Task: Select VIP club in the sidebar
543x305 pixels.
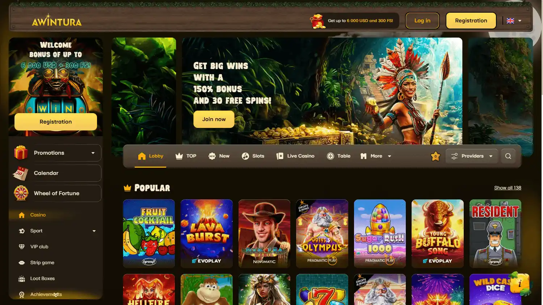Action: [39, 247]
